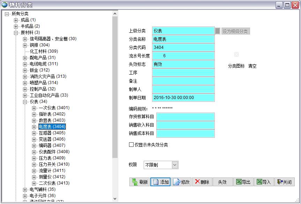The height and width of the screenshot is (204, 301).
Task: Click the 清空 clear icon link
Action: (252, 66)
